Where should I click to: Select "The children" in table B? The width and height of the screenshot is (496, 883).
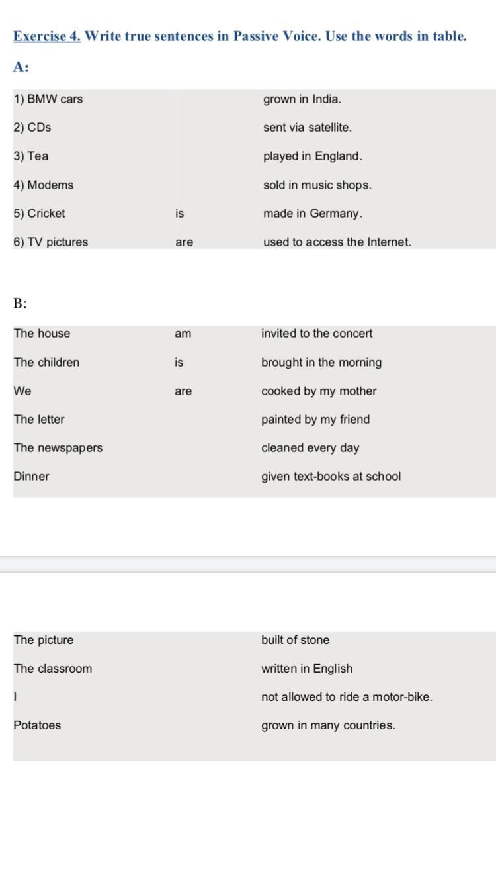pyautogui.click(x=46, y=363)
